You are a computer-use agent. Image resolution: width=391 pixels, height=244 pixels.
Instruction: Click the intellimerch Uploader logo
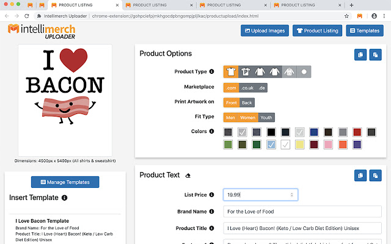point(42,31)
